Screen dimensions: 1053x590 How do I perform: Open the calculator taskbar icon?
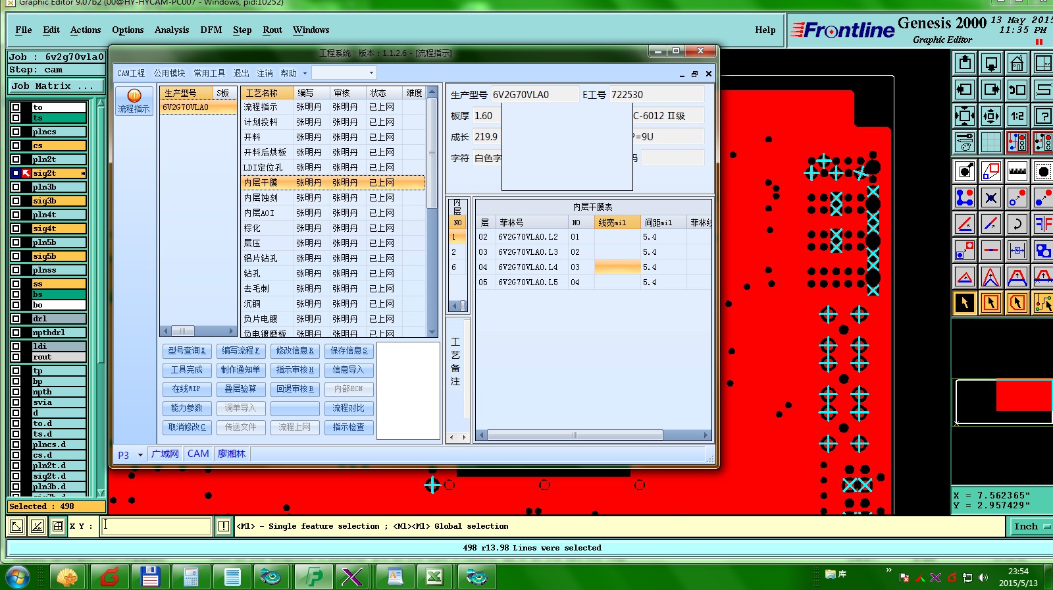pyautogui.click(x=191, y=577)
